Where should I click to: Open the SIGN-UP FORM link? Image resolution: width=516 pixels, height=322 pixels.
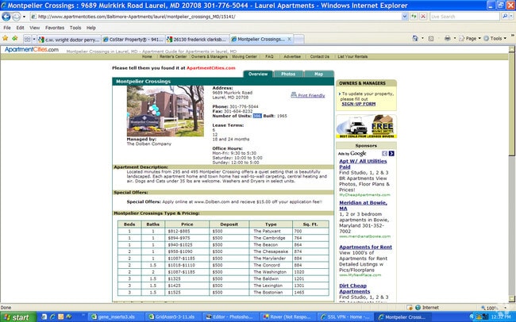pos(358,104)
